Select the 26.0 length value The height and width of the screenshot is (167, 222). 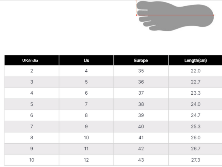tap(196, 138)
